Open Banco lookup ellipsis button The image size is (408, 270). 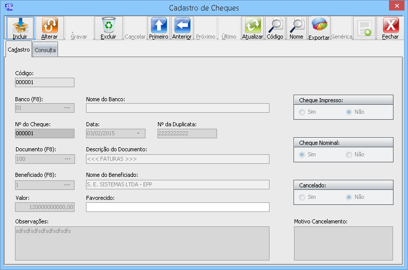click(67, 108)
